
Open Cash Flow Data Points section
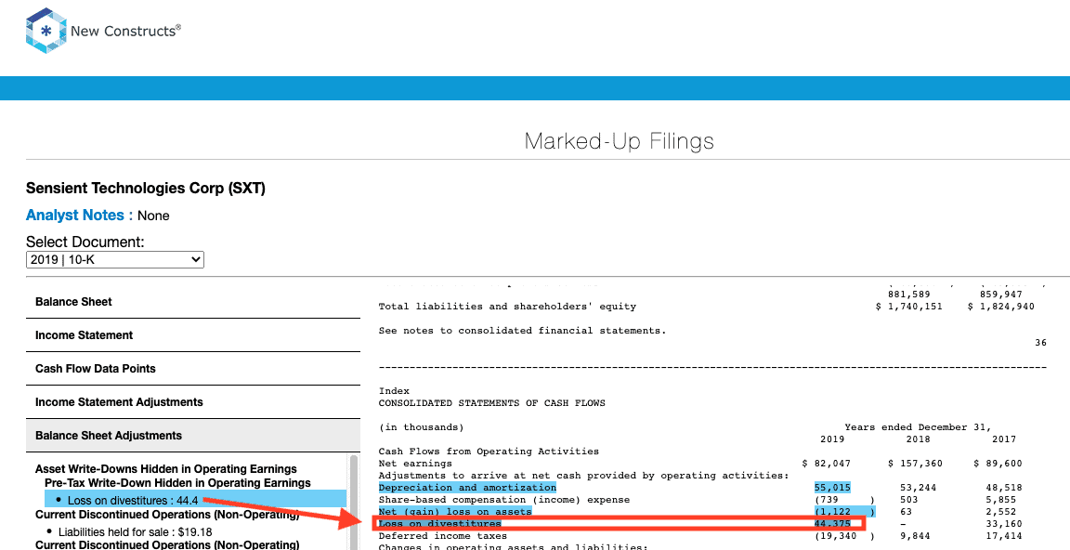[193, 369]
